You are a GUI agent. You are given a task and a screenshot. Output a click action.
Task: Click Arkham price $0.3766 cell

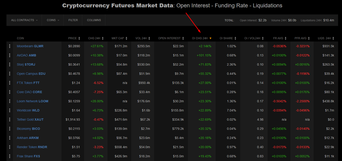(x=74, y=138)
